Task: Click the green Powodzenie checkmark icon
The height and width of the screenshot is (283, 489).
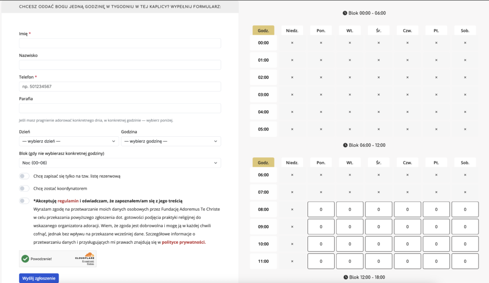Action: tap(25, 259)
